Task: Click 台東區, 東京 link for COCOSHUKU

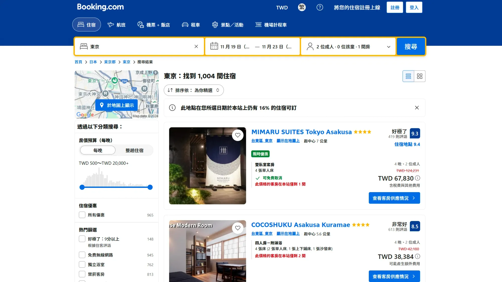Action: (262, 234)
